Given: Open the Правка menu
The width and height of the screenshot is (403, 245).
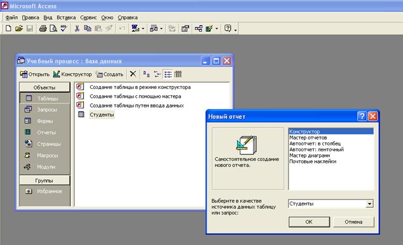Looking at the screenshot, I should [31, 18].
